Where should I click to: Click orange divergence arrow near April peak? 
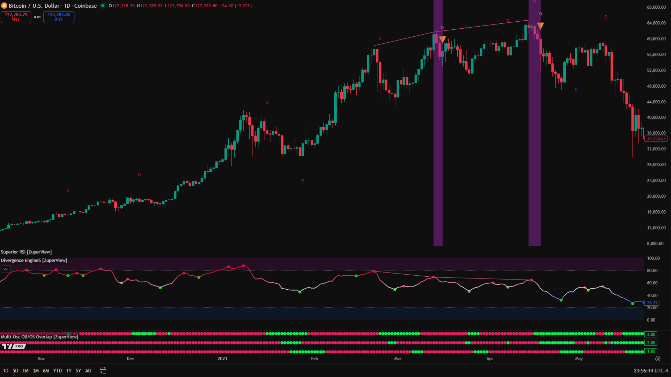(x=540, y=26)
